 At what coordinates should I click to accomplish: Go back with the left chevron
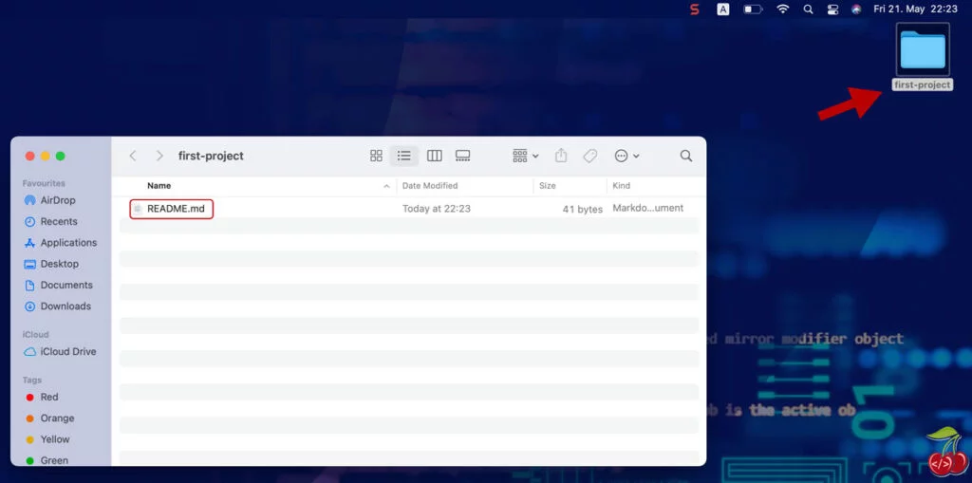click(x=133, y=156)
